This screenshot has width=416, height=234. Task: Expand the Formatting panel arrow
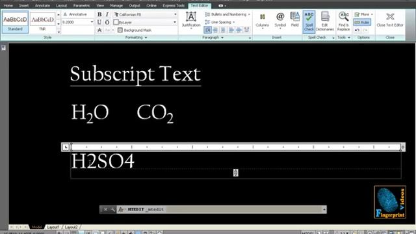pos(146,38)
